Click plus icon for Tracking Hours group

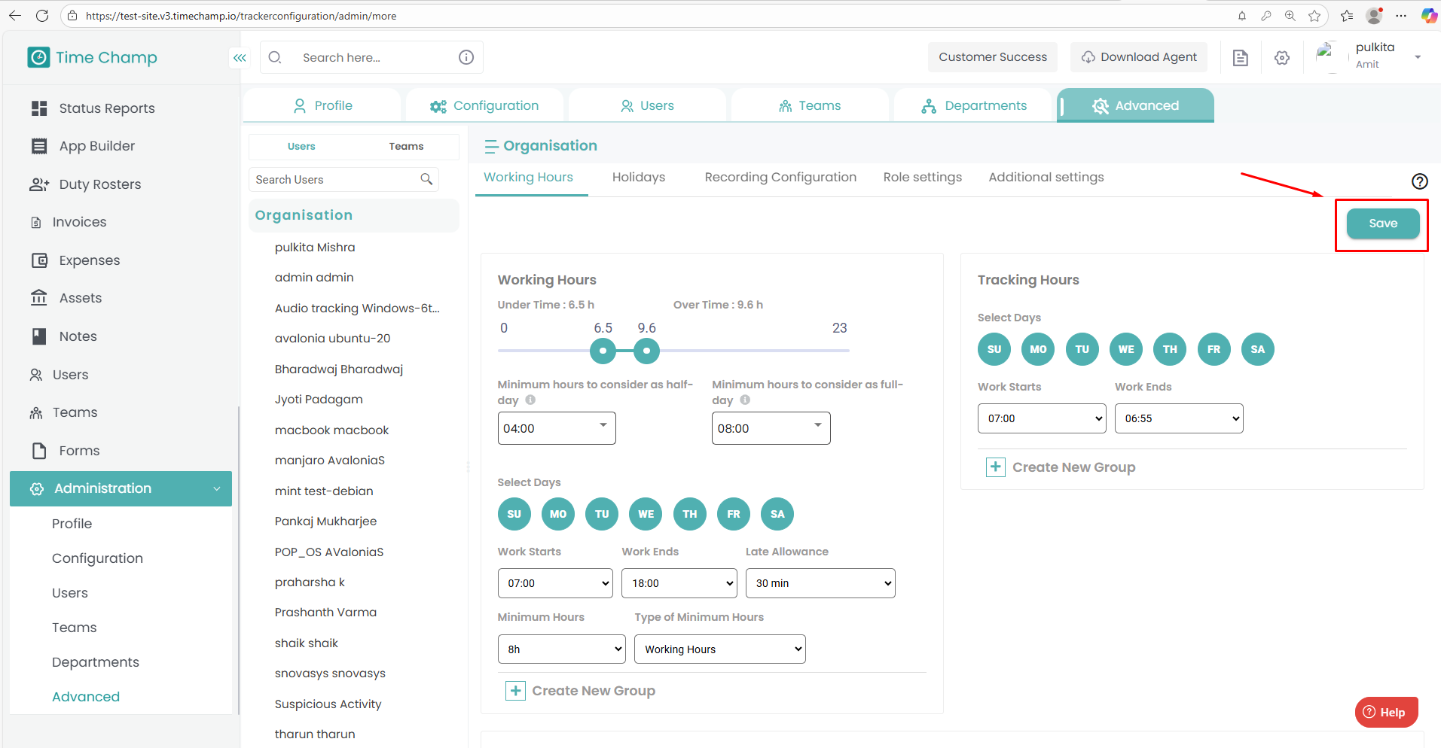click(995, 467)
